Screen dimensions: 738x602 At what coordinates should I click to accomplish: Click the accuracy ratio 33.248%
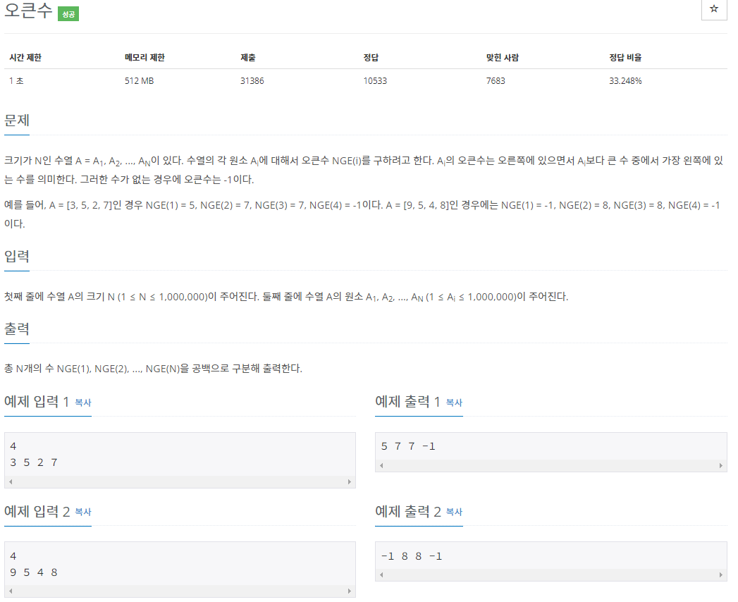(x=625, y=80)
